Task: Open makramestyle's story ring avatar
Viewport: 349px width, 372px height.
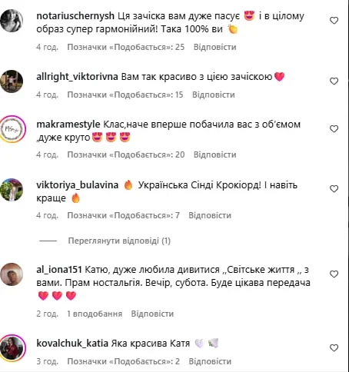Action: tap(12, 129)
